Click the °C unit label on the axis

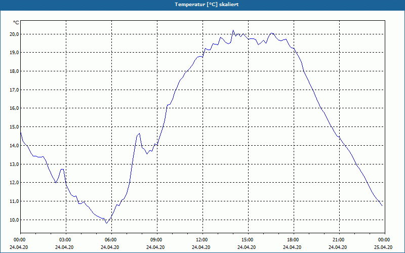(x=16, y=23)
